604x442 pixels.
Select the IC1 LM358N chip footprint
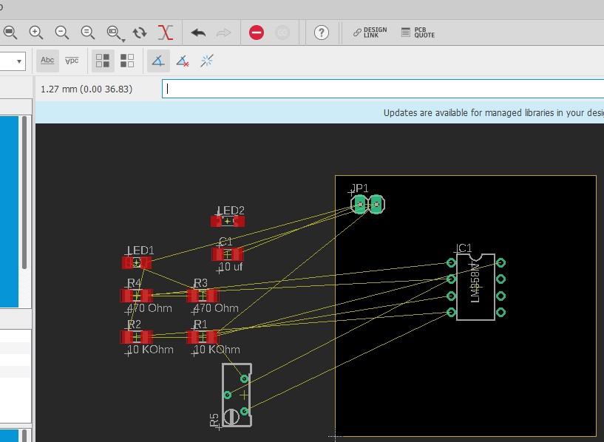pos(475,288)
